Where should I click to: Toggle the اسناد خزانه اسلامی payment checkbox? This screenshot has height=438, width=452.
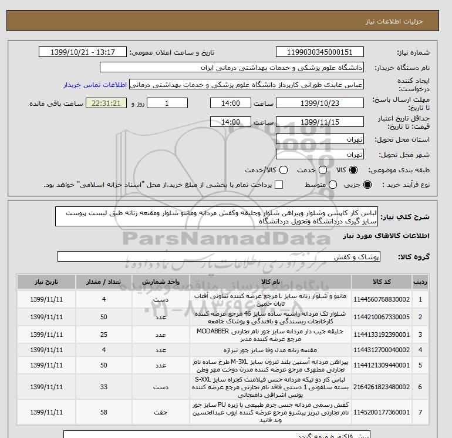pyautogui.click(x=279, y=185)
